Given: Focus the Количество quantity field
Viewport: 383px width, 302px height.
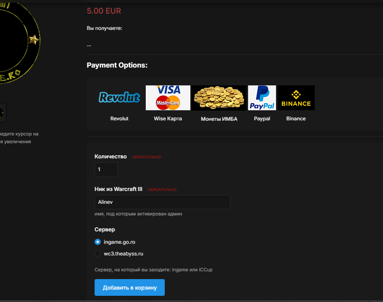Looking at the screenshot, I should tap(106, 170).
